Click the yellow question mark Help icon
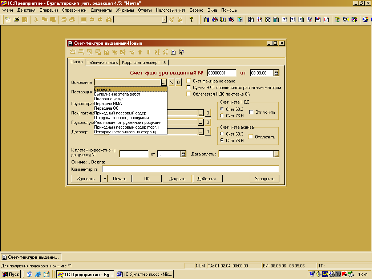This screenshot has width=372, height=279. pyautogui.click(x=191, y=20)
